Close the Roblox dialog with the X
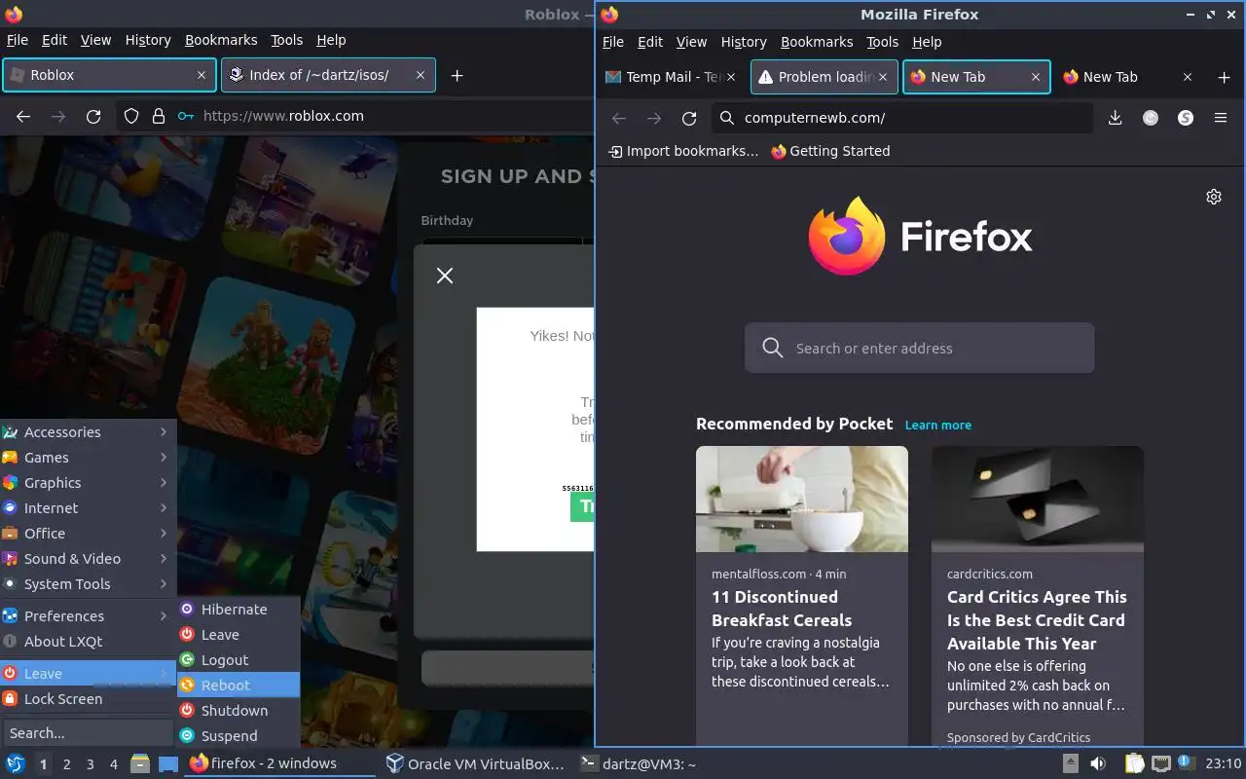 445,276
